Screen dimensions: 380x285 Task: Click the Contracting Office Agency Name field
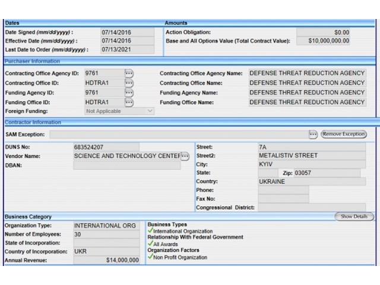point(308,73)
